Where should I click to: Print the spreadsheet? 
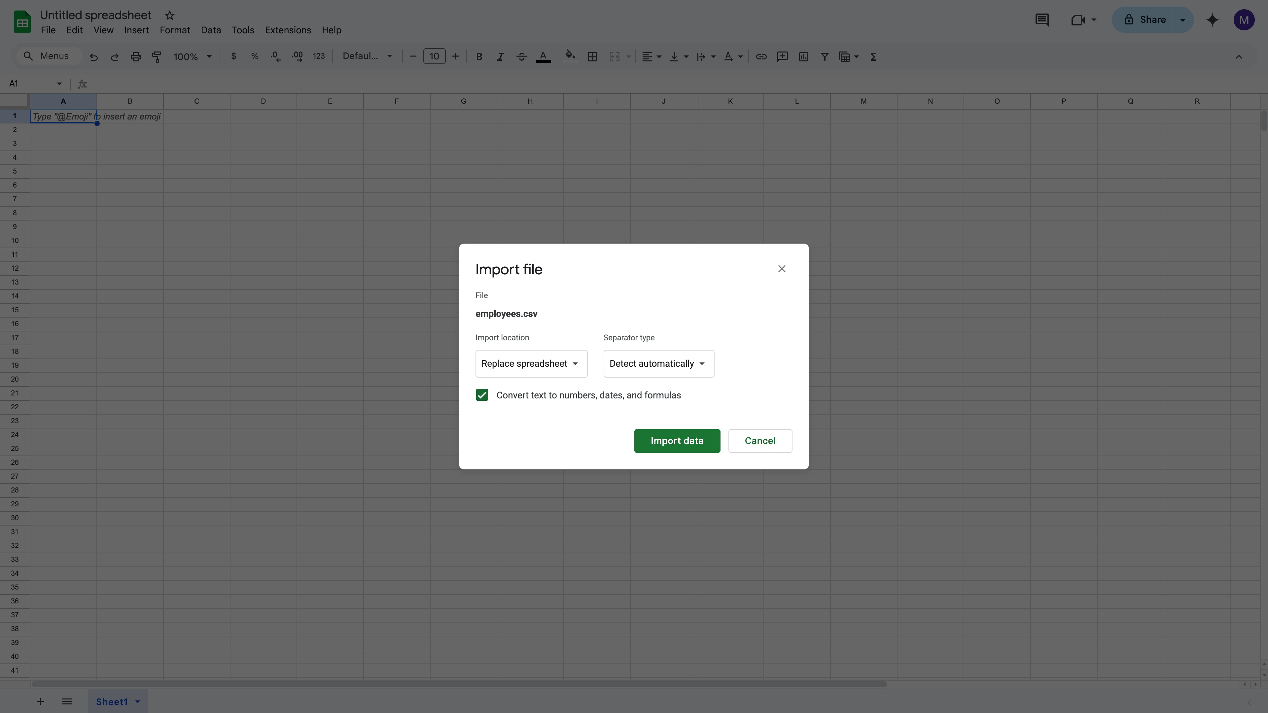(136, 56)
